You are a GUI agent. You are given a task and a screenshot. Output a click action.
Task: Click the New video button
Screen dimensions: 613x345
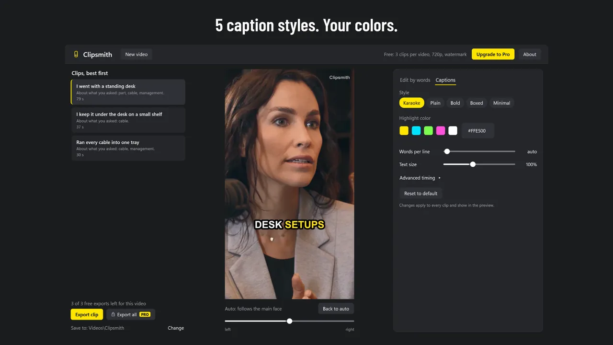pos(136,54)
